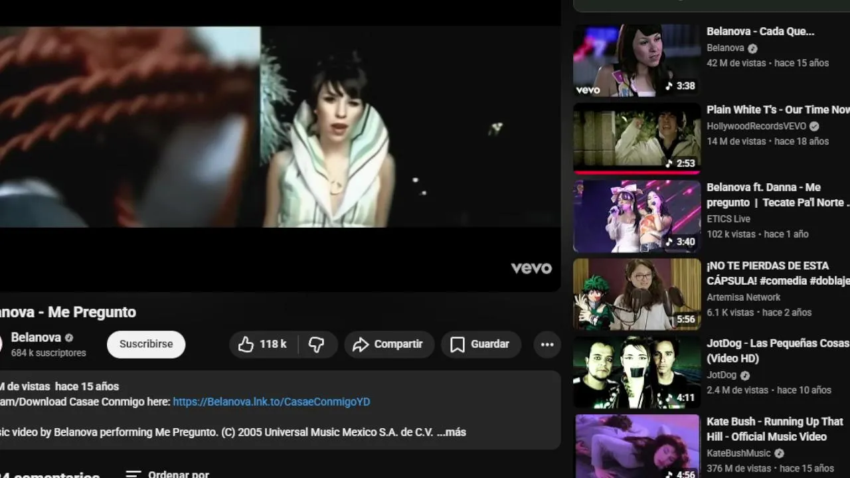The image size is (850, 478).
Task: Like the video with 118 k likes
Action: pyautogui.click(x=264, y=344)
